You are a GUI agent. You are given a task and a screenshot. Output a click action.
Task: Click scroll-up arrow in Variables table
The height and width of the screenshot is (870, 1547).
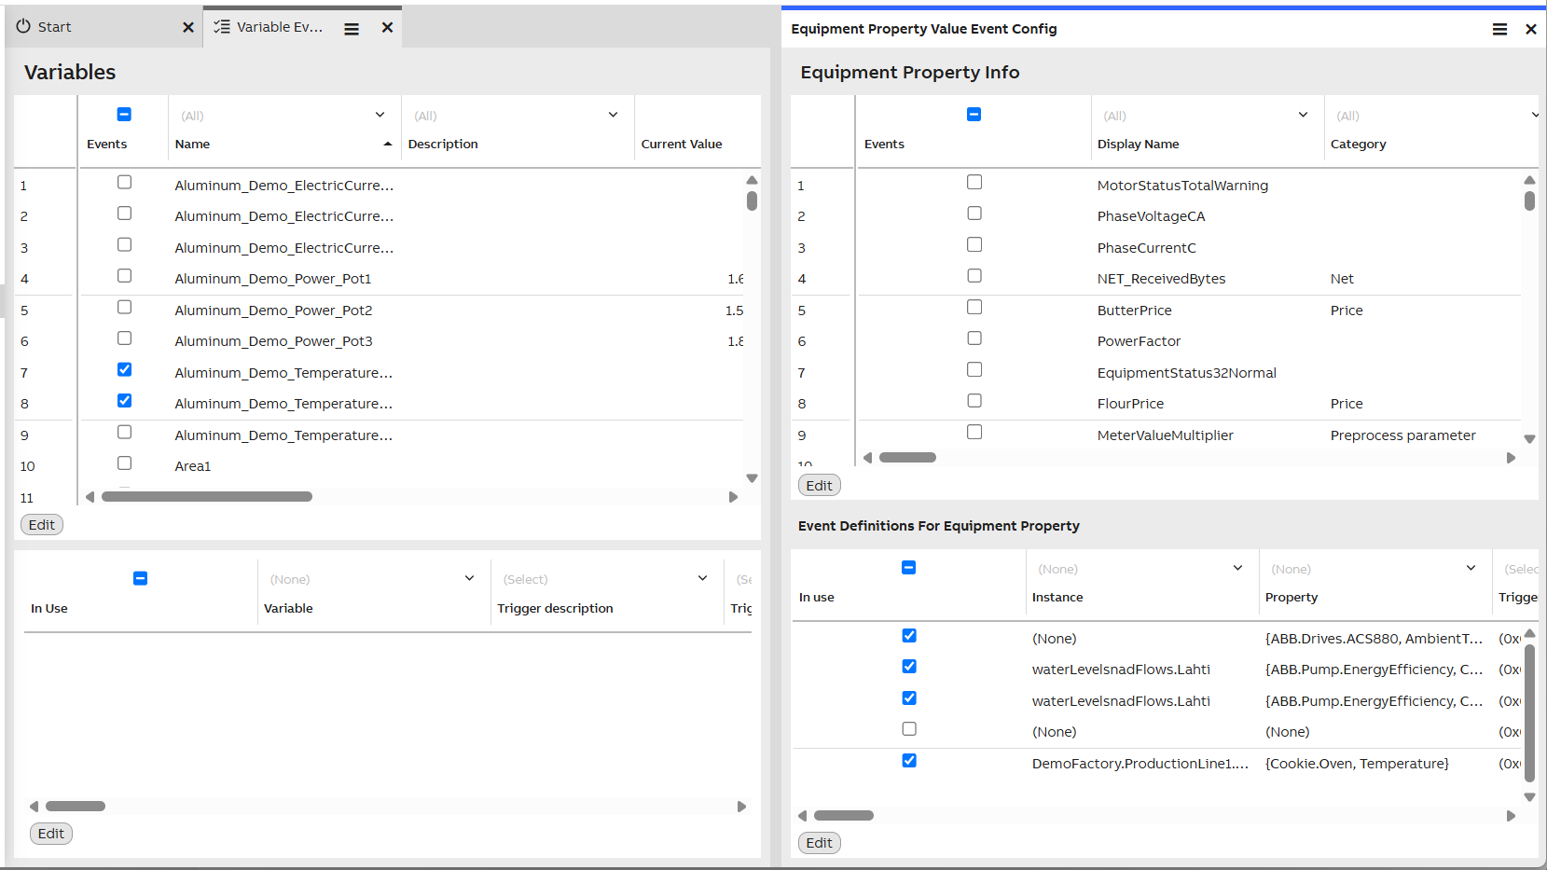(x=752, y=180)
